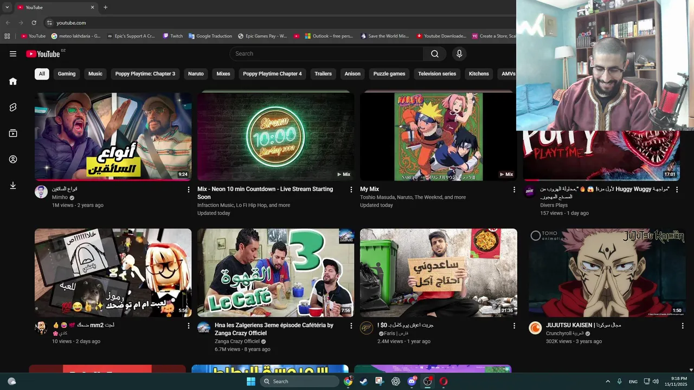Show hidden system tray icons

(608, 381)
